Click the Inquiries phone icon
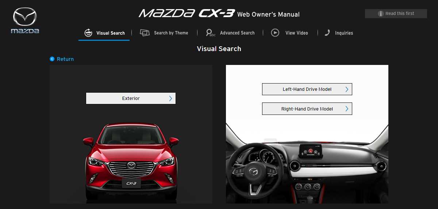 [x=327, y=33]
